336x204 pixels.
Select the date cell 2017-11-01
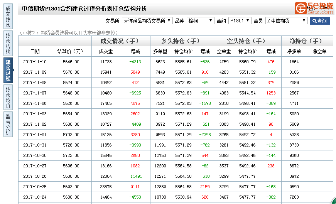35,135
